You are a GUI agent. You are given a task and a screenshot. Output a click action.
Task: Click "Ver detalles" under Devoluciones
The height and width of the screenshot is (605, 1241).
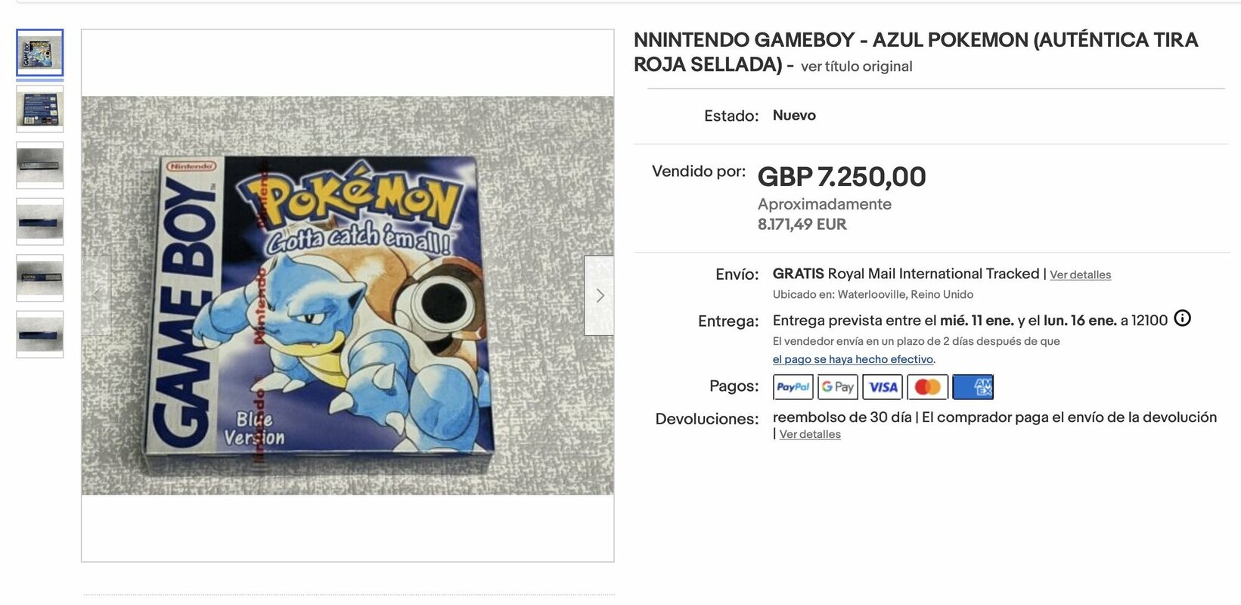[x=809, y=433]
